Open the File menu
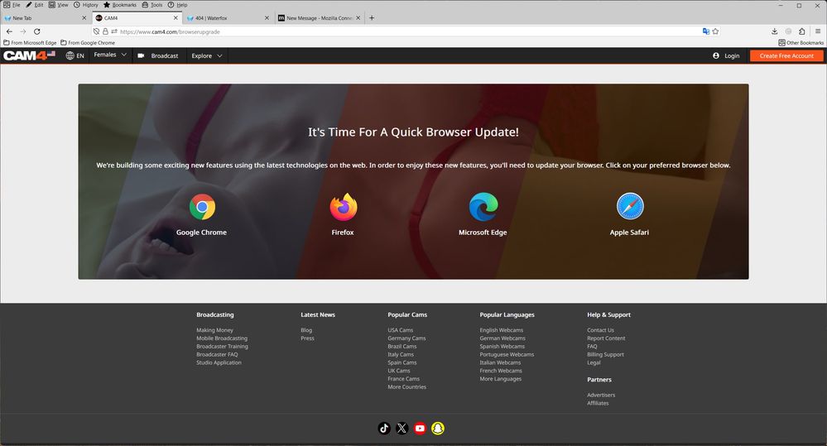Image resolution: width=827 pixels, height=446 pixels. pyautogui.click(x=12, y=5)
